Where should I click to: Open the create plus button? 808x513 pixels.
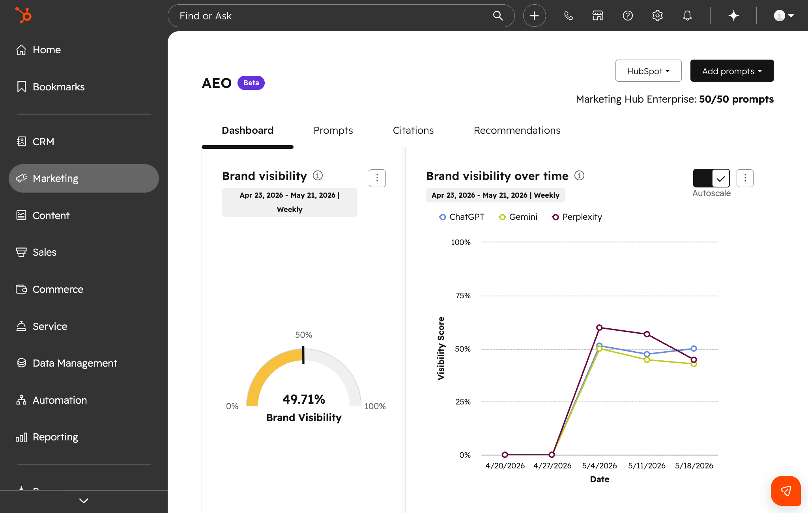click(x=534, y=16)
